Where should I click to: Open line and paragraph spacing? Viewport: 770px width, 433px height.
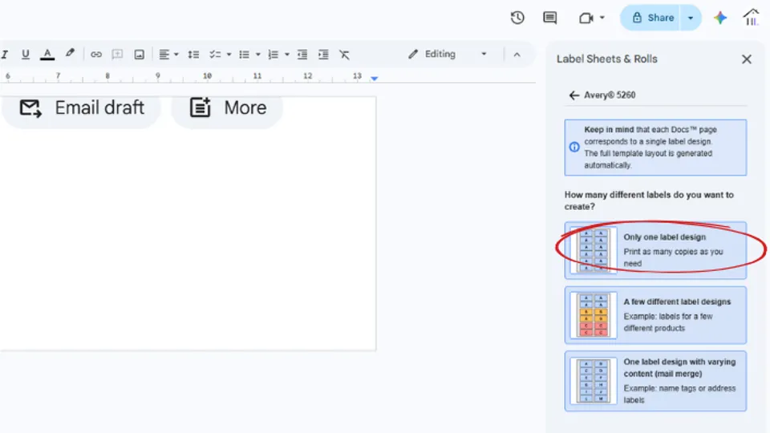[x=193, y=54]
